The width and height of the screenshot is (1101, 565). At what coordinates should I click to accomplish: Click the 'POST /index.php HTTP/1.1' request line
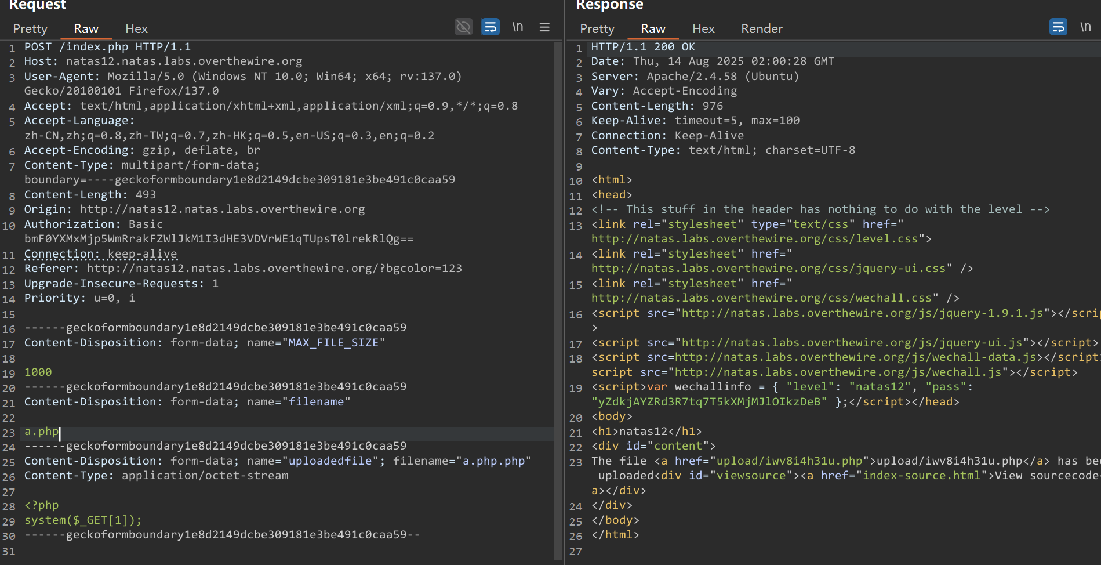pyautogui.click(x=107, y=46)
